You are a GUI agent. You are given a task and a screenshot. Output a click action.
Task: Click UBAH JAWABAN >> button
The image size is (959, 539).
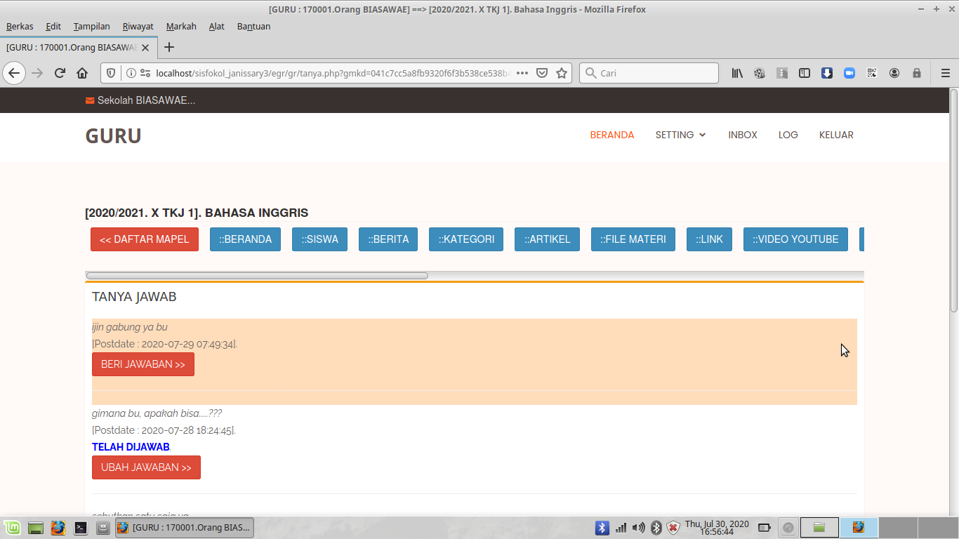pos(146,467)
